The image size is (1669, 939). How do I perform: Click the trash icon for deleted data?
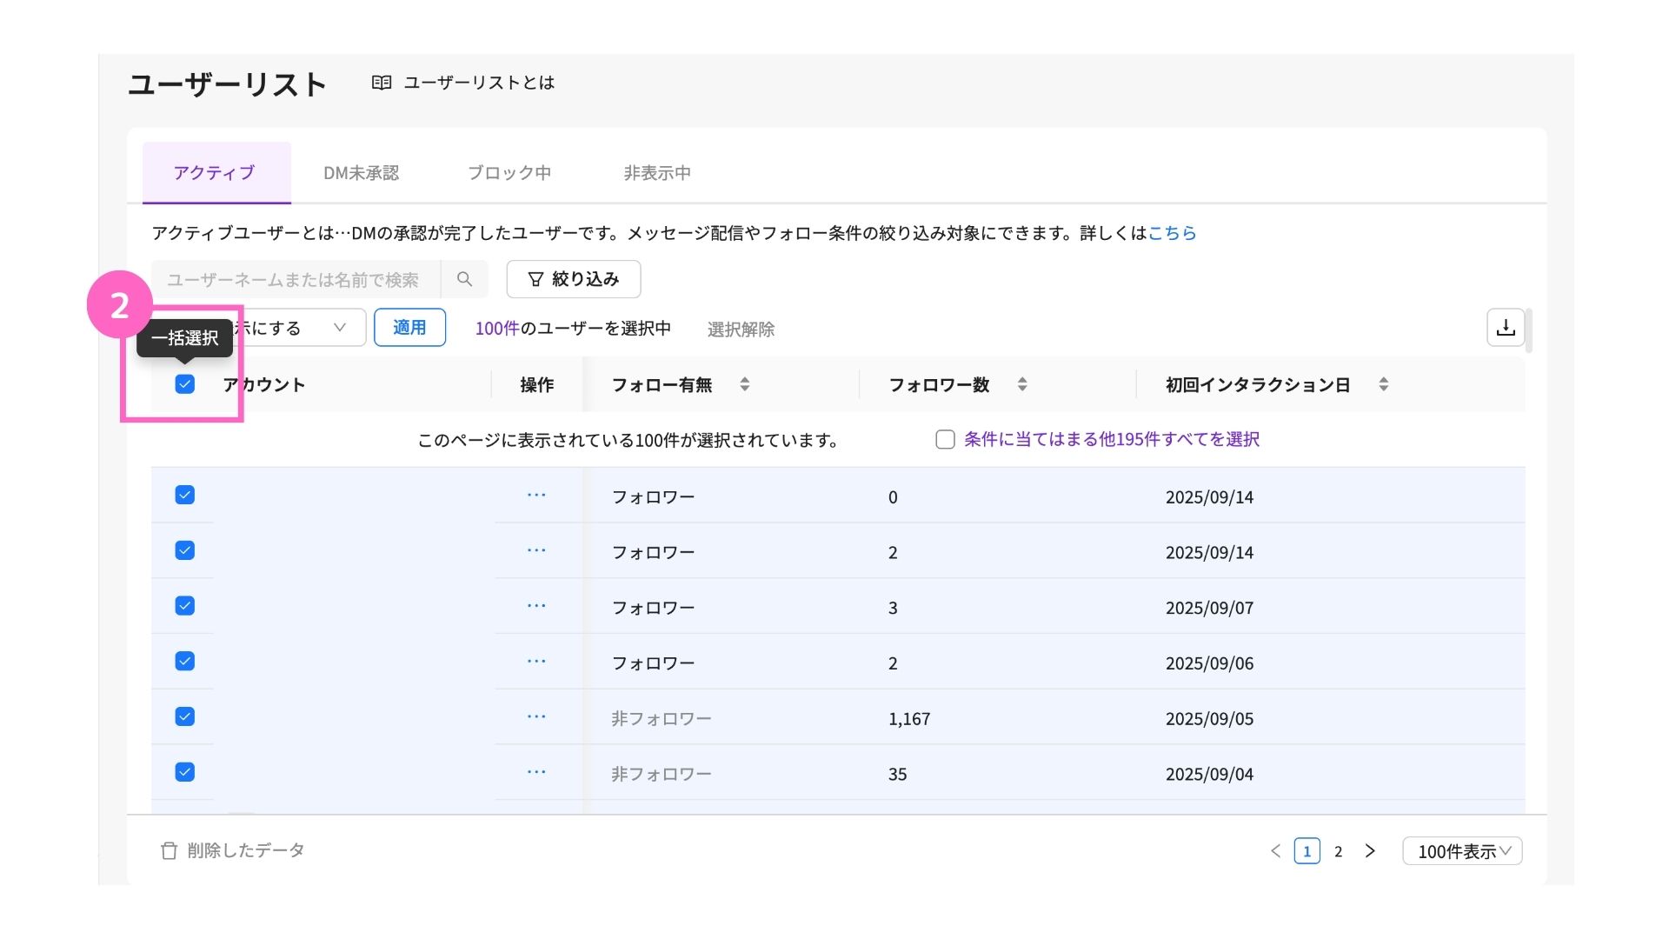tap(169, 850)
